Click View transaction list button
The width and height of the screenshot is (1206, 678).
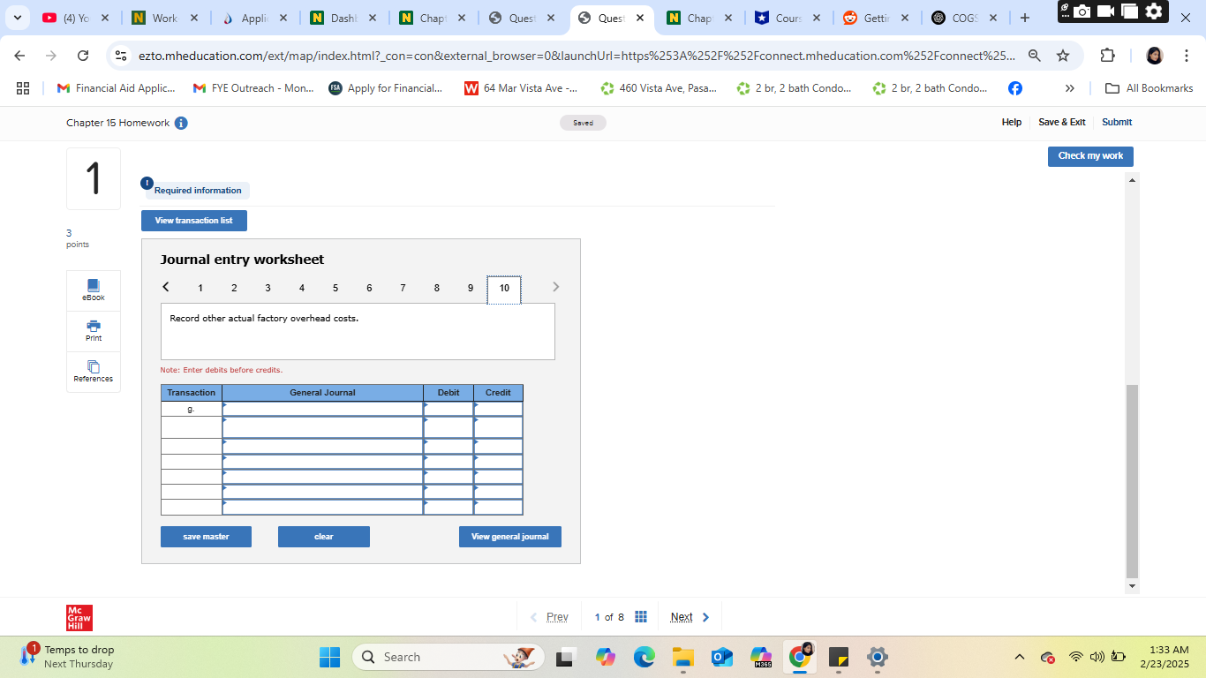coord(194,221)
